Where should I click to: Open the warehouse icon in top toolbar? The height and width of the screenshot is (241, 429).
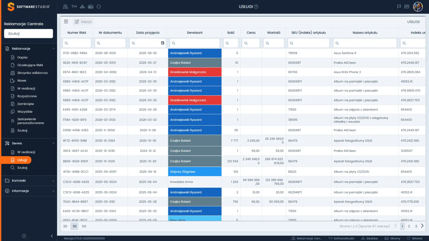(91, 7)
